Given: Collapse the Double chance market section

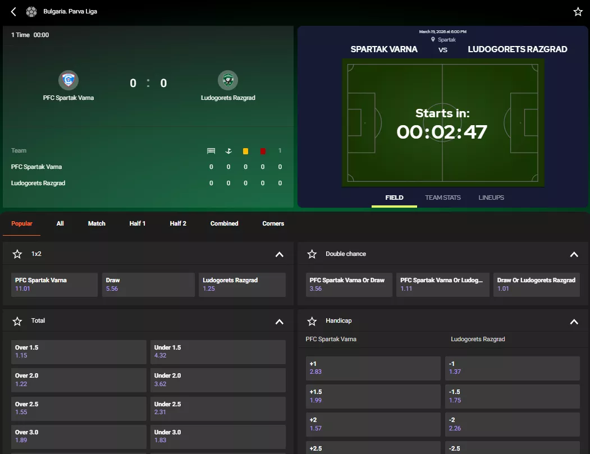Looking at the screenshot, I should 574,255.
